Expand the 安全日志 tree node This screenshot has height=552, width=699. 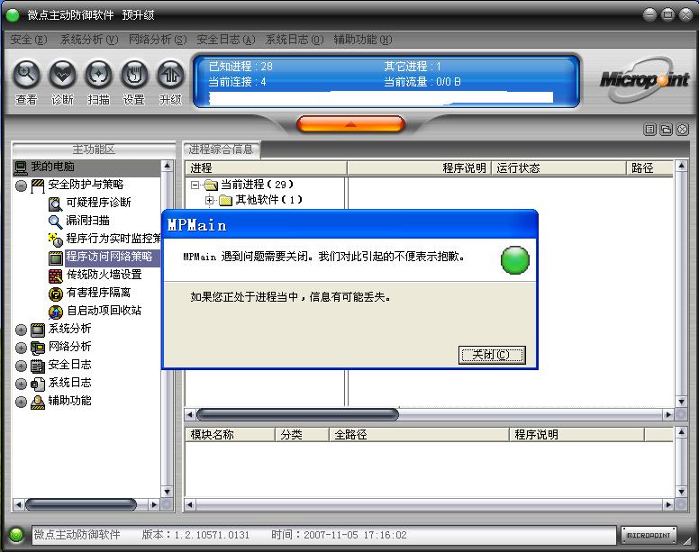pyautogui.click(x=21, y=366)
